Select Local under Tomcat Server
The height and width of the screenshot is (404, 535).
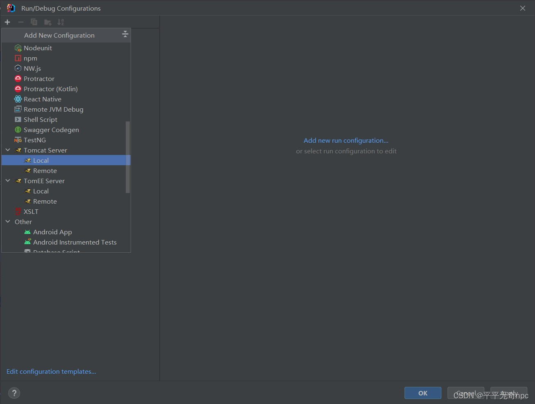[x=66, y=160]
